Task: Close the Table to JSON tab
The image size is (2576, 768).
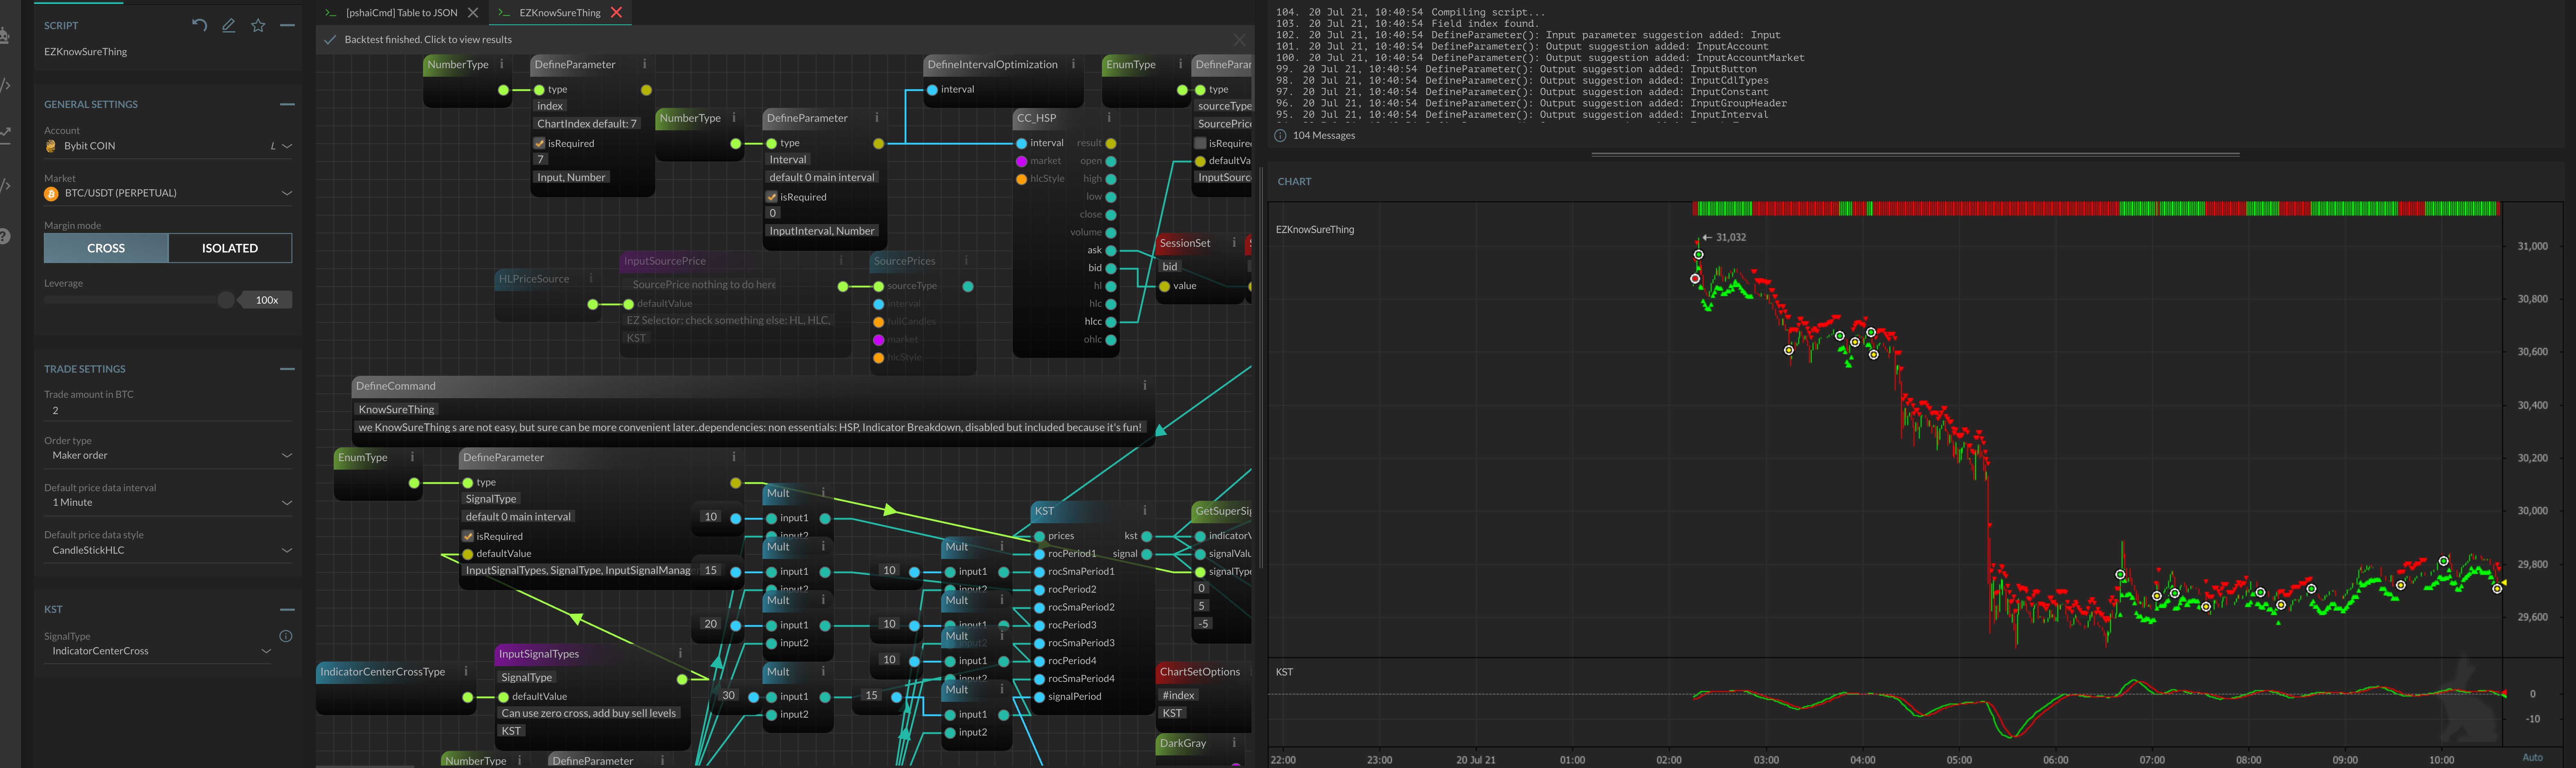Action: pyautogui.click(x=473, y=12)
